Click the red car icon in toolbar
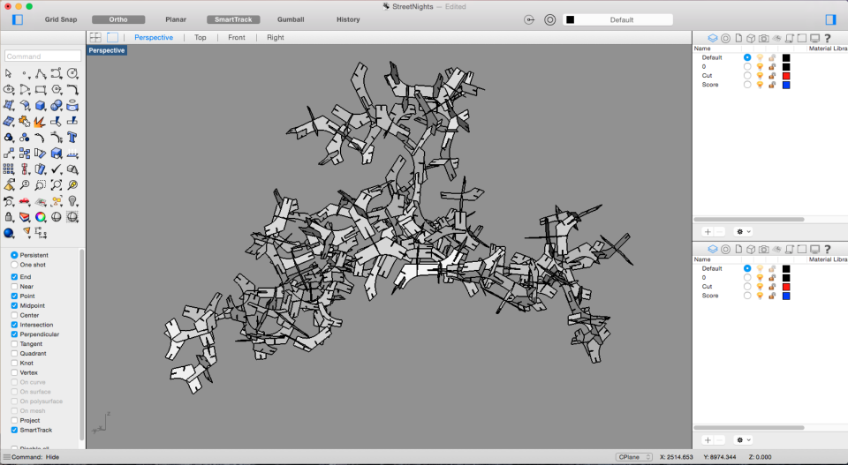 point(25,201)
